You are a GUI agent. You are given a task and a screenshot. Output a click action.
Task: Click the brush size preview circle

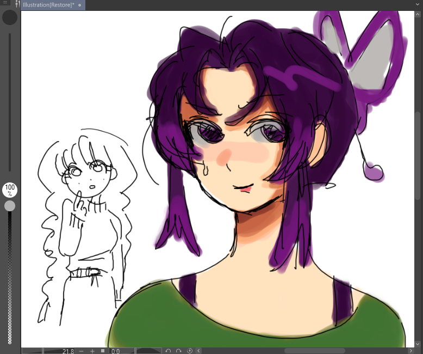(10, 17)
